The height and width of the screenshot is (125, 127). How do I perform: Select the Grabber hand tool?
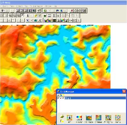point(23,16)
